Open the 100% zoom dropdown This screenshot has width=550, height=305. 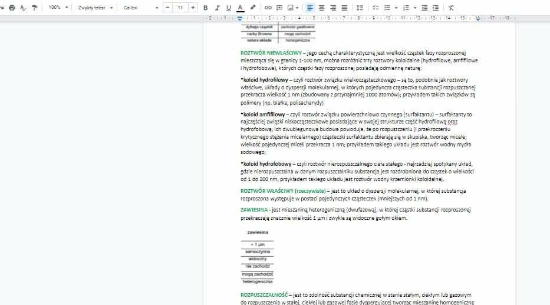tap(58, 7)
